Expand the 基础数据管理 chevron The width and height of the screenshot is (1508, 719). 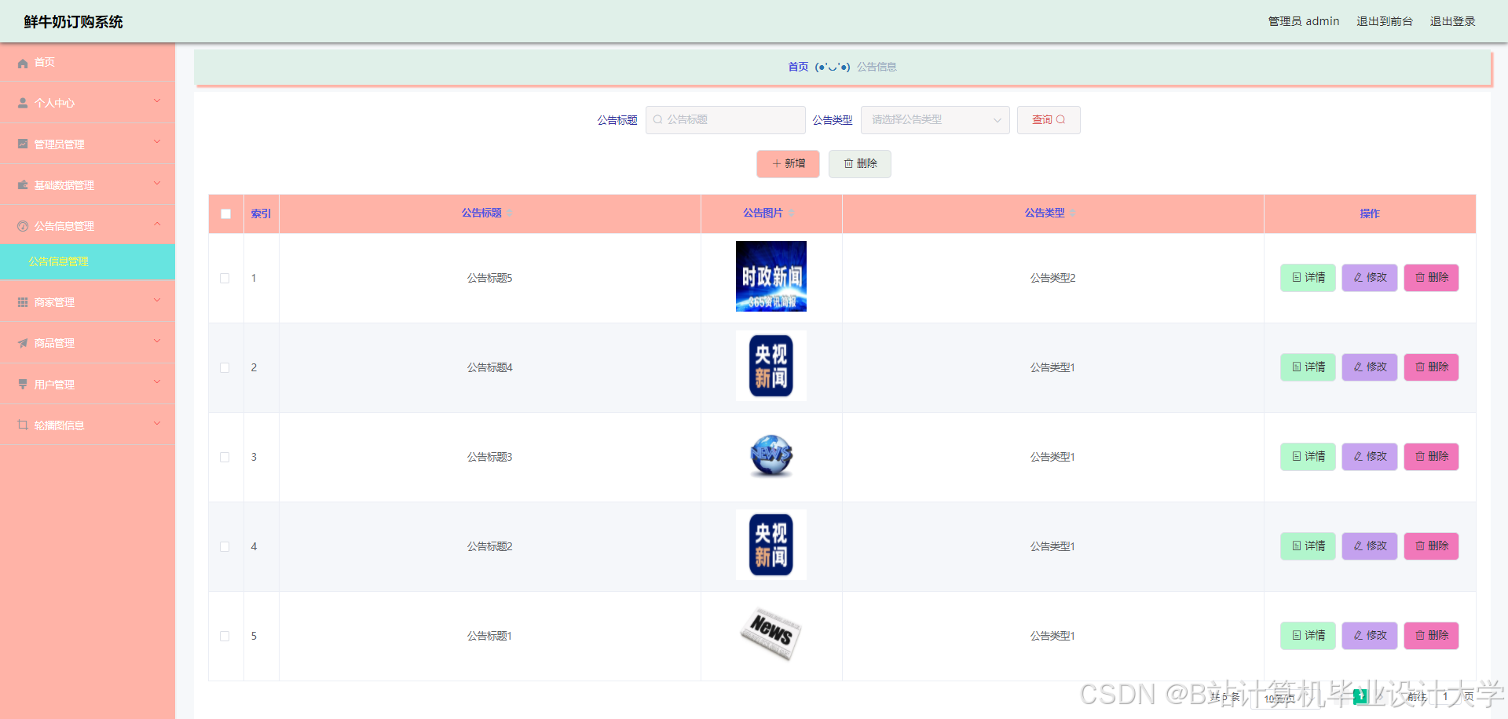coord(157,184)
